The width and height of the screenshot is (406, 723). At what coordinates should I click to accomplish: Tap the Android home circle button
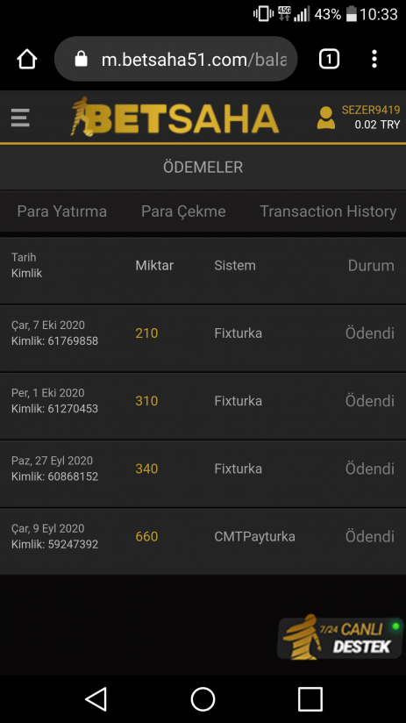tap(203, 699)
